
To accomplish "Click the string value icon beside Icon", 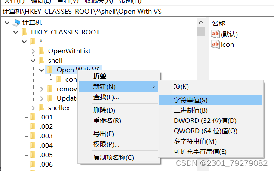I will (x=215, y=44).
